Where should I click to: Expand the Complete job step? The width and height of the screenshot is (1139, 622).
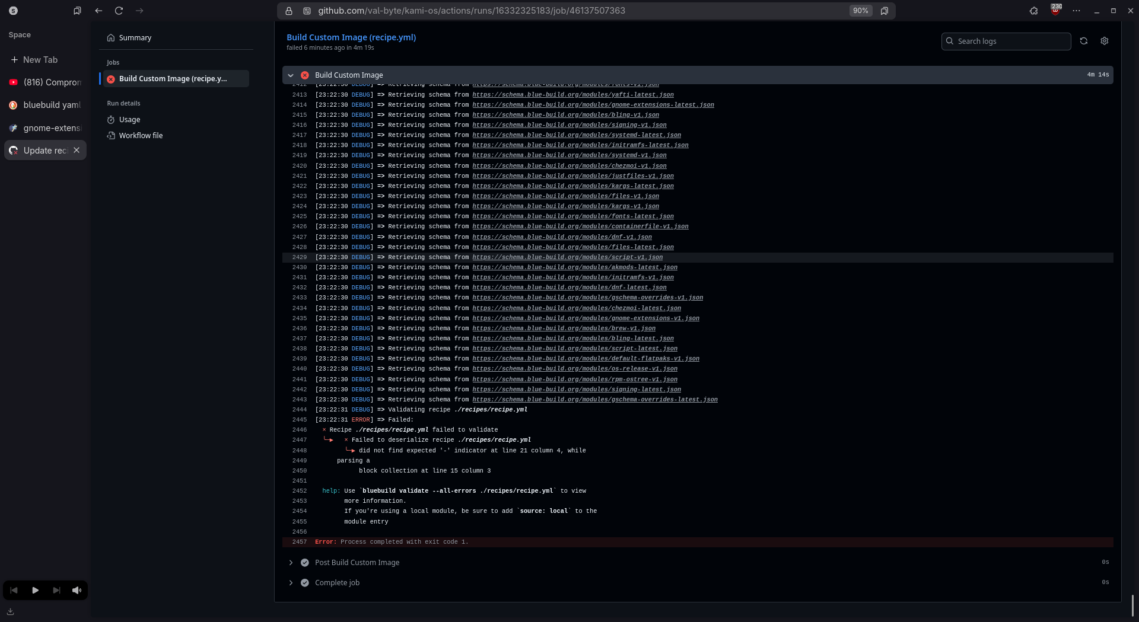point(291,583)
